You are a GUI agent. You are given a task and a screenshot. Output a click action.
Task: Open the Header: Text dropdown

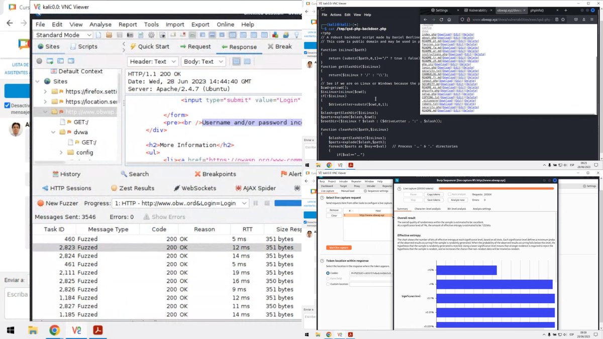pos(153,61)
